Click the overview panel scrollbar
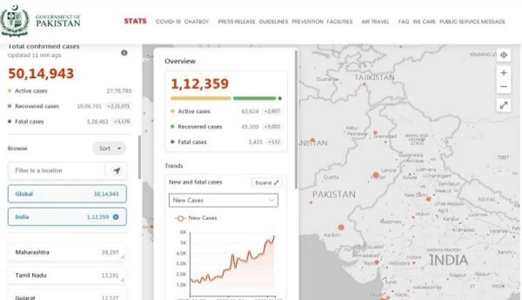 [296, 120]
